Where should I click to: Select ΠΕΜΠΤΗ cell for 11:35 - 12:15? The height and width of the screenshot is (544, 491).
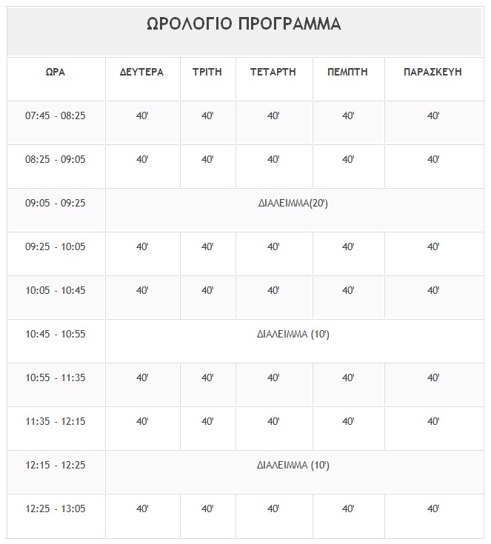[348, 422]
